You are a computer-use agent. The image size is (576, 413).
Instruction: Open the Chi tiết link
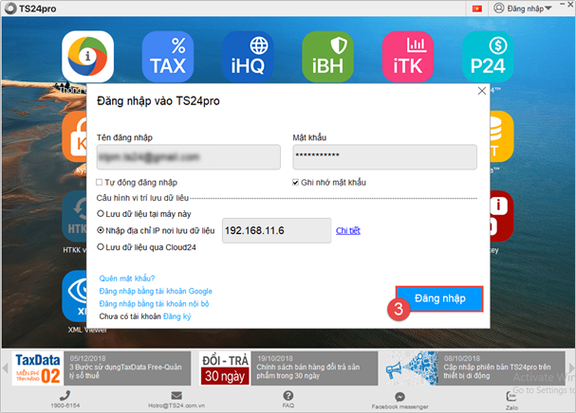(348, 231)
